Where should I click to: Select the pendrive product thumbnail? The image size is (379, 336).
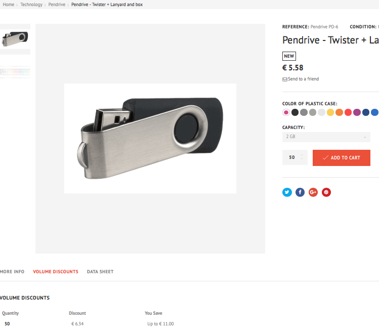pyautogui.click(x=15, y=39)
